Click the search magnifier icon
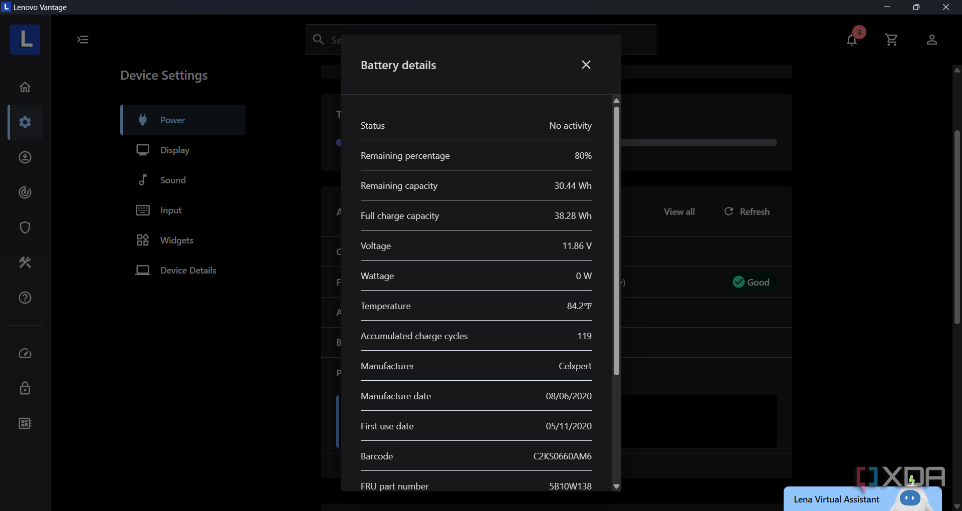 point(318,39)
